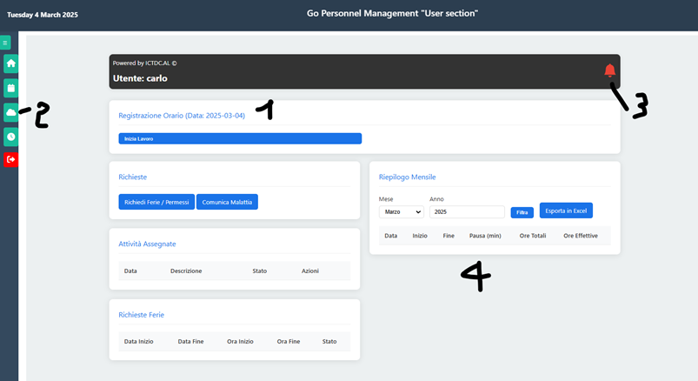Click the red logout icon
Viewport: 698px width, 381px height.
(10, 160)
